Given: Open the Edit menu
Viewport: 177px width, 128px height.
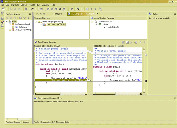Looking at the screenshot, I should pos(8,5).
